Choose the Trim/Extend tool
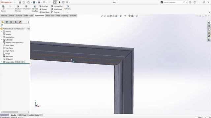 [x=26, y=8]
